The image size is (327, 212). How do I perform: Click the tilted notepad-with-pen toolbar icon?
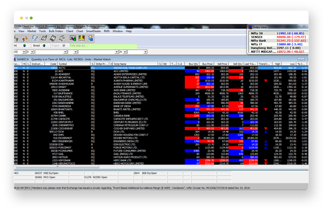[44, 38]
